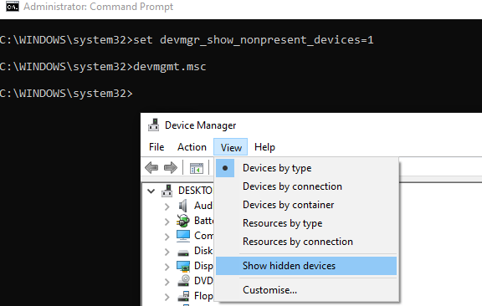This screenshot has width=482, height=306.
Task: Select the Disk tree item label
Action: pos(203,251)
